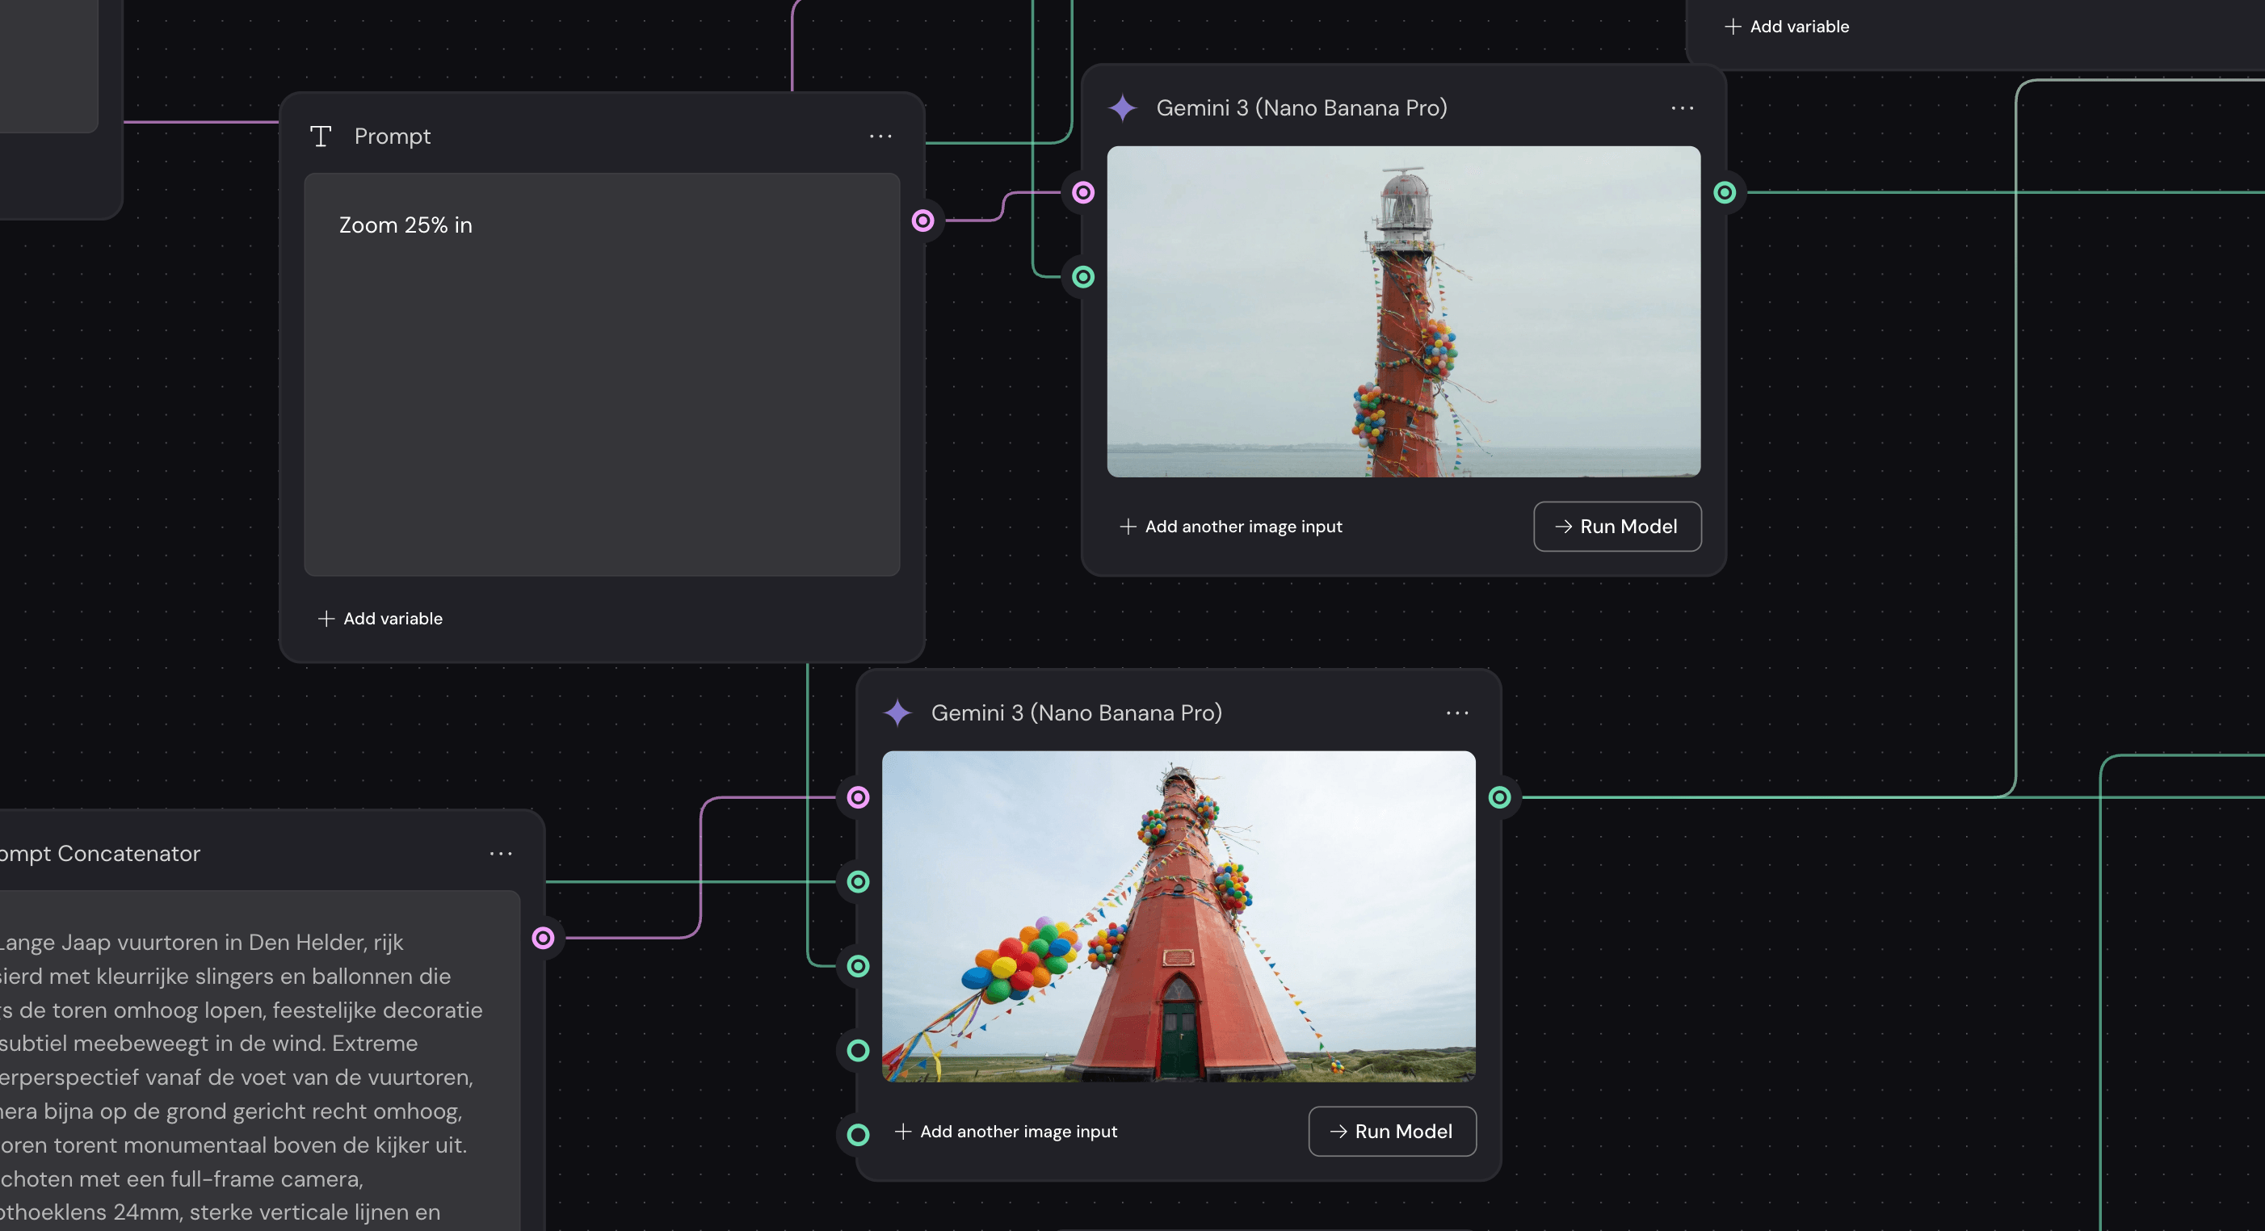Click the Prompt node text type icon

click(x=321, y=137)
